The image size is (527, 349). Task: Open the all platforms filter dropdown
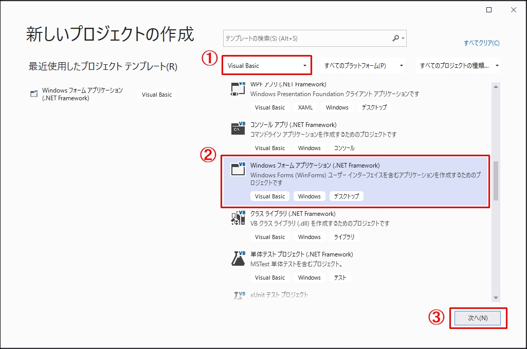click(x=362, y=65)
